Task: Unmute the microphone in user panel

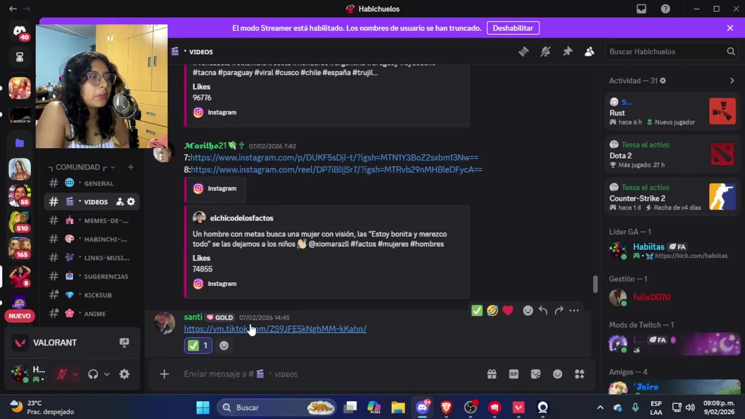Action: click(x=61, y=374)
